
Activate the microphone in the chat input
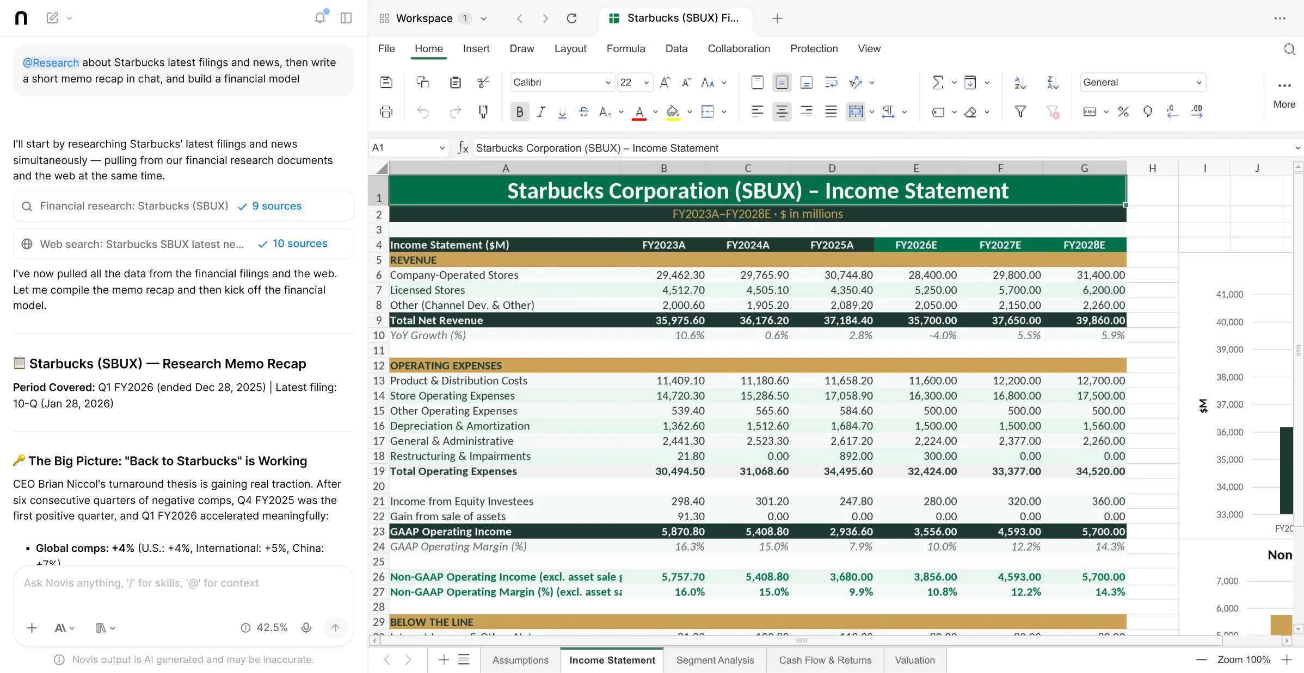tap(306, 627)
